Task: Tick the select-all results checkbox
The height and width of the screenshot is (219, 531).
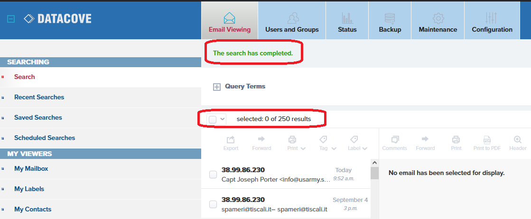Action: [213, 119]
